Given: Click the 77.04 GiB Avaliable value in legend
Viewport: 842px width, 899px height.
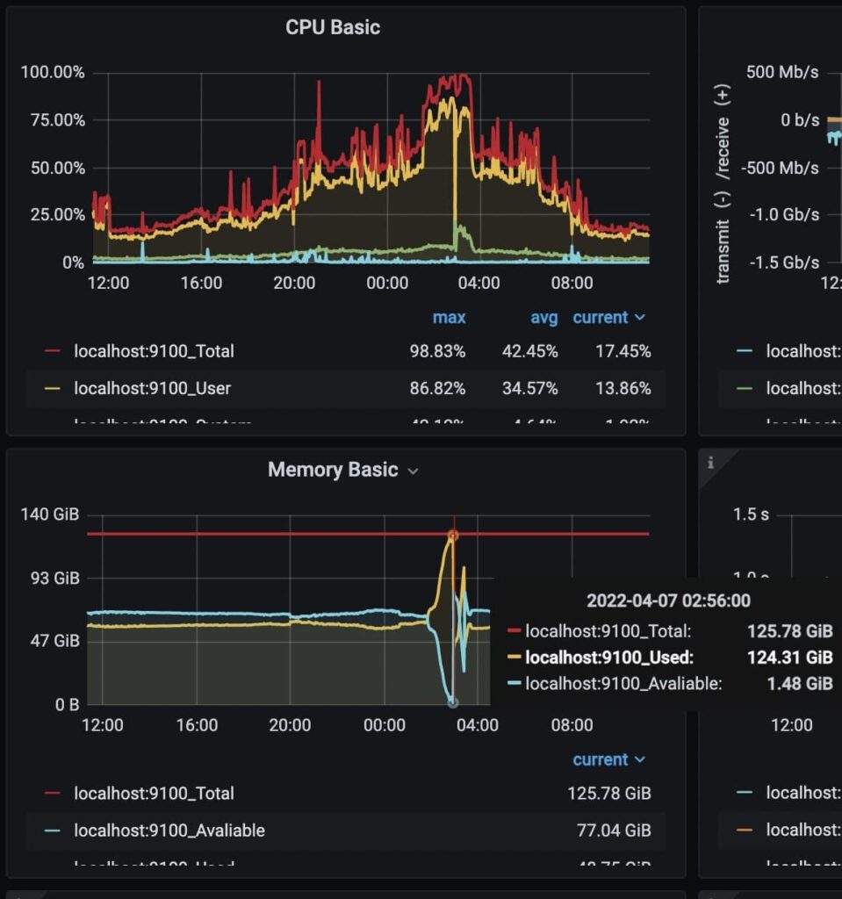Looking at the screenshot, I should click(614, 831).
